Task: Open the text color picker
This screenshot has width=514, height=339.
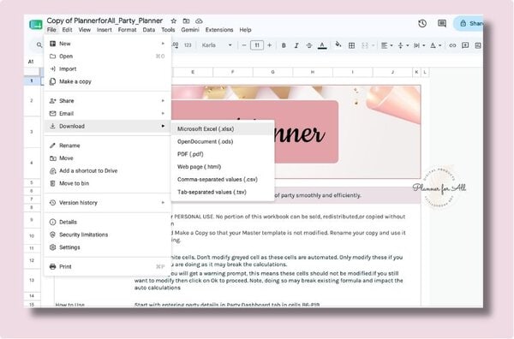Action: 322,45
